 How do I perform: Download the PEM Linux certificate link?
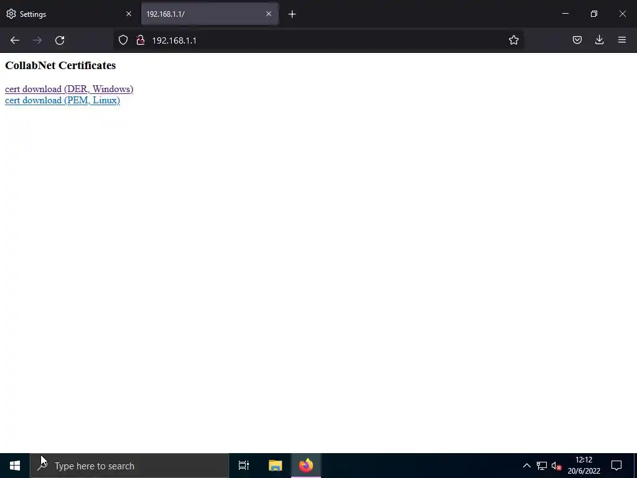[x=62, y=100]
